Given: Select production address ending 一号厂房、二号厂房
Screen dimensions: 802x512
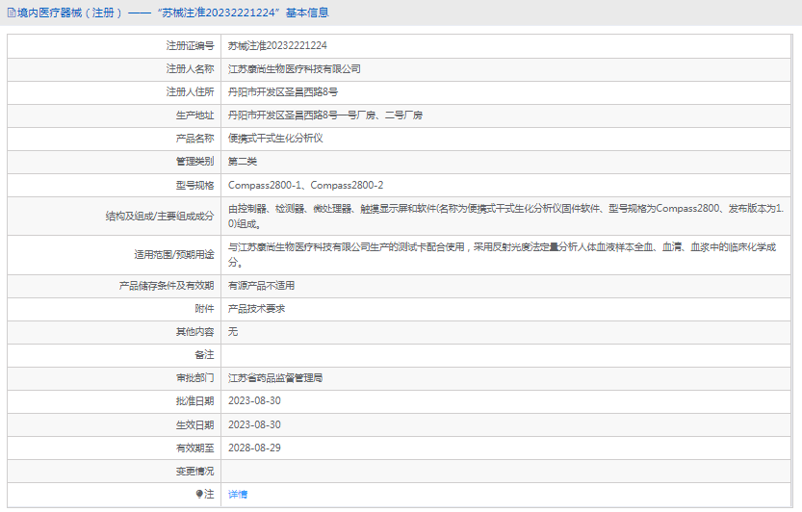Looking at the screenshot, I should 324,115.
